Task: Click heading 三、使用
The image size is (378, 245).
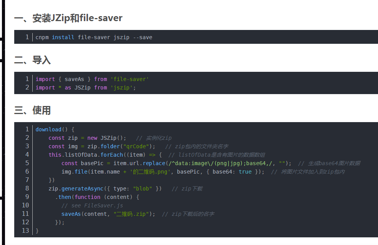Action: tap(33, 111)
